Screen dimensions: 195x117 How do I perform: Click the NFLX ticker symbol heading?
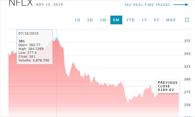(21, 3)
